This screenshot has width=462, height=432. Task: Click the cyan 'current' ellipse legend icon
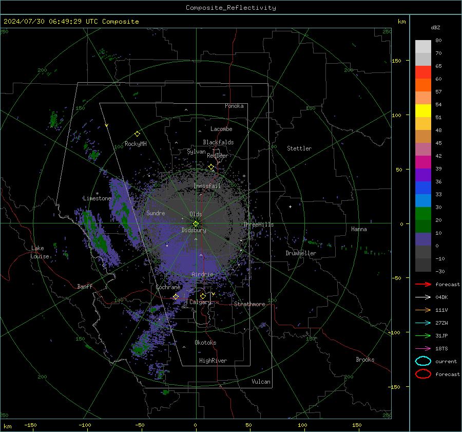click(x=423, y=361)
